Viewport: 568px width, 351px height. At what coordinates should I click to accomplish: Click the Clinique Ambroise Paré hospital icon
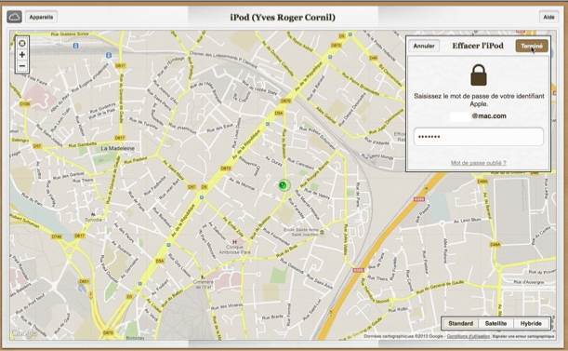[x=235, y=242]
